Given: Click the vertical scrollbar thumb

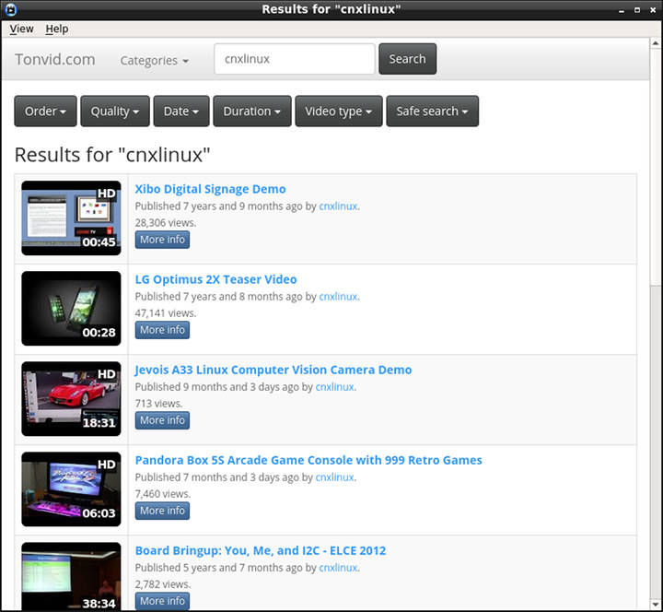Looking at the screenshot, I should [656, 168].
